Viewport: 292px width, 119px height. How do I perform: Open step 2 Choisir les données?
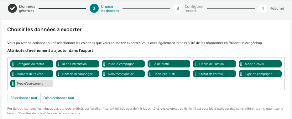click(x=104, y=8)
